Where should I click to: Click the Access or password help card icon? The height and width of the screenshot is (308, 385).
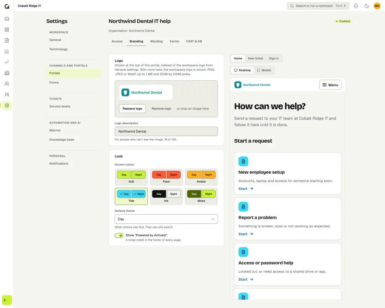243,252
